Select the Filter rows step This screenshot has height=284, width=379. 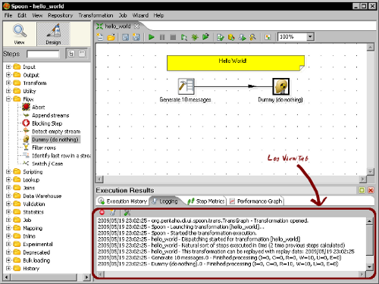(44, 148)
